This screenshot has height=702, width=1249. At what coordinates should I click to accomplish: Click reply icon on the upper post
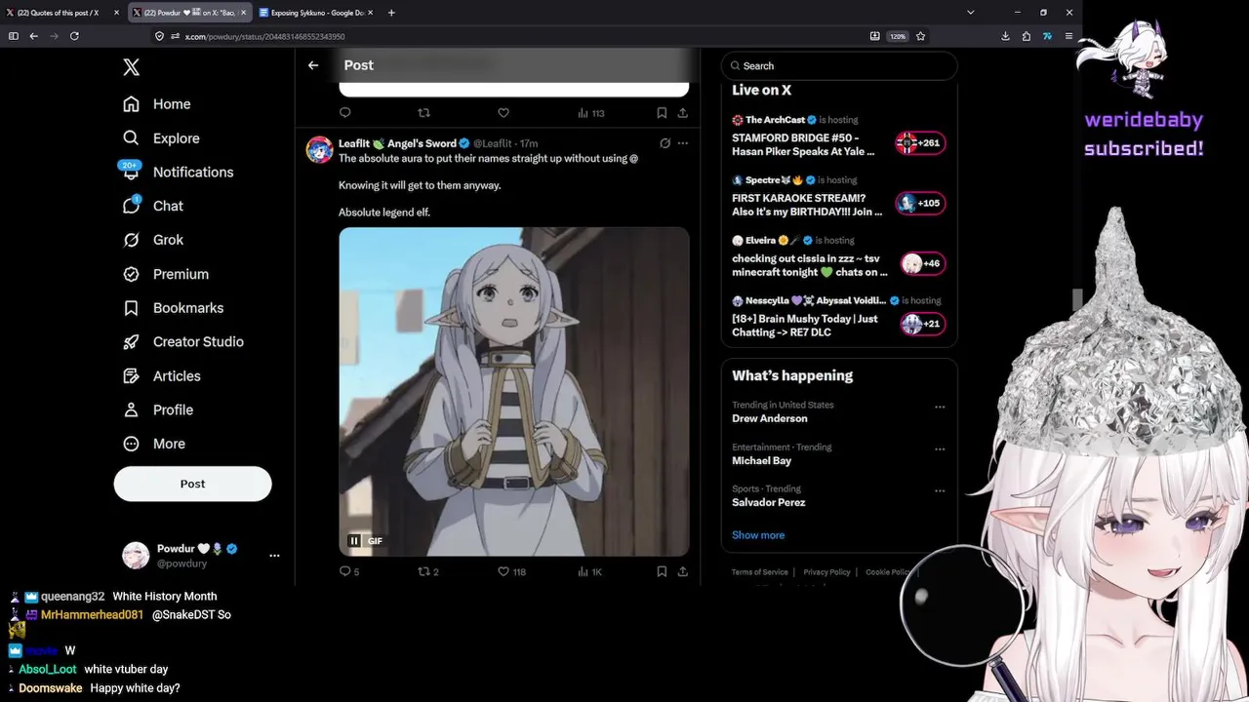pyautogui.click(x=344, y=113)
